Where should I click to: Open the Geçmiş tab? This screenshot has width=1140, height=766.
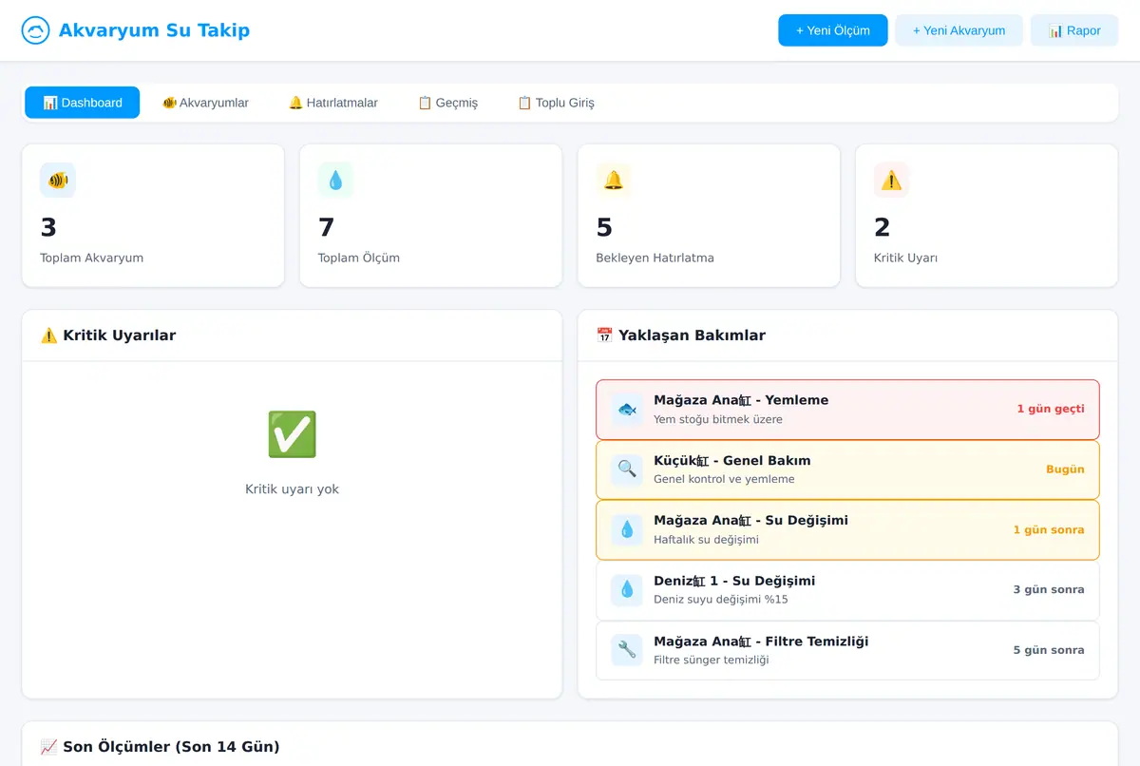pyautogui.click(x=447, y=103)
